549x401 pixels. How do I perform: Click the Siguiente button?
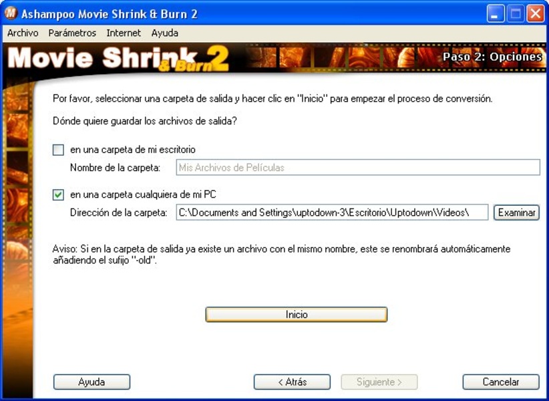379,382
